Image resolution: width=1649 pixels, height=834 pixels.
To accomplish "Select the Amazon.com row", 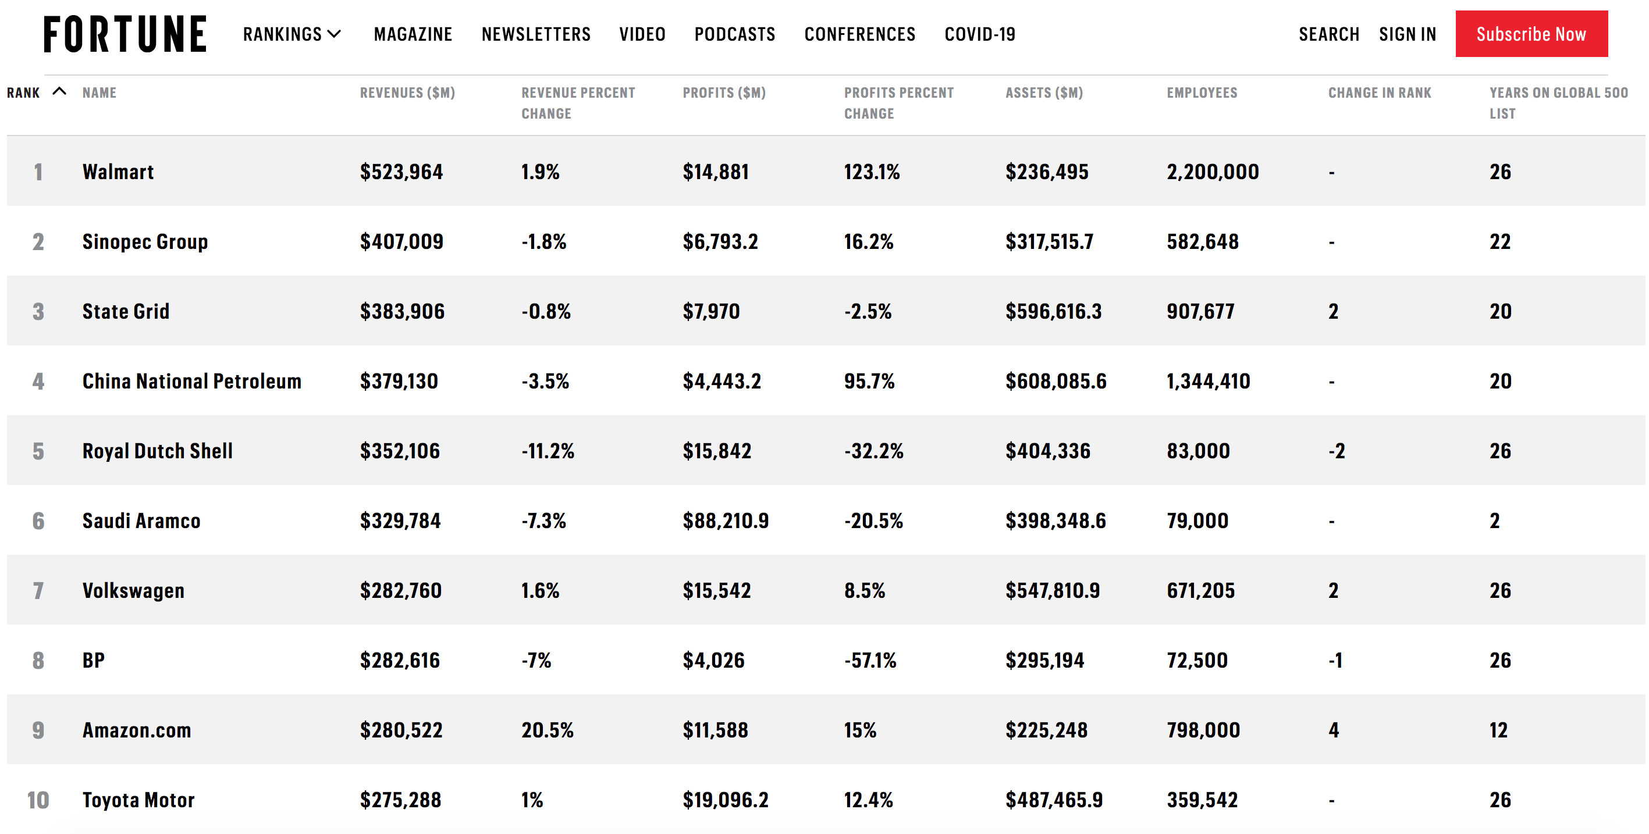I will (136, 729).
